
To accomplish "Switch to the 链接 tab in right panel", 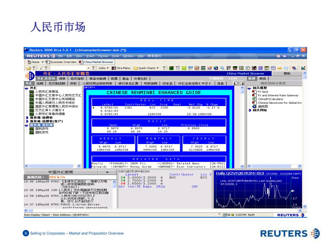I will click(x=252, y=78).
